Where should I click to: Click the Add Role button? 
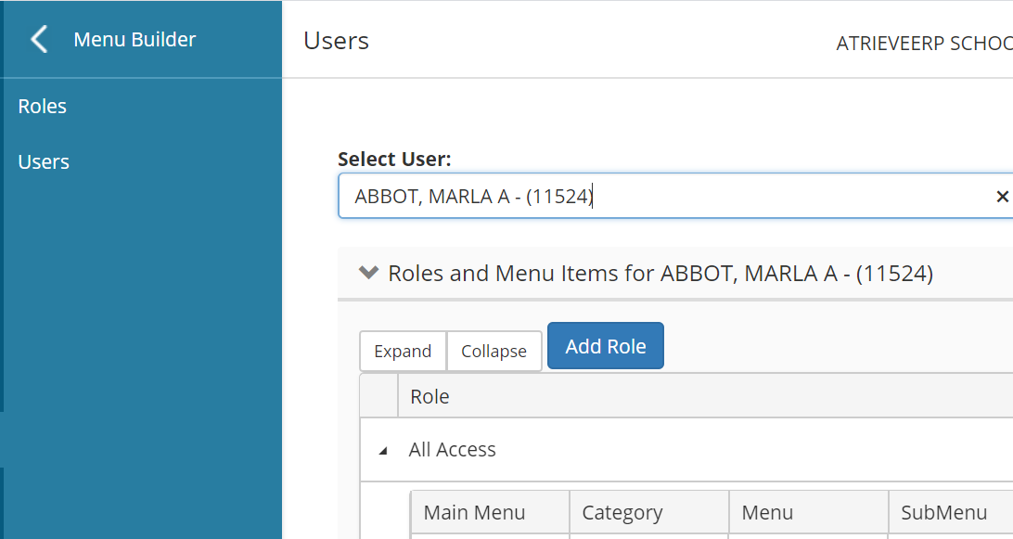click(x=605, y=346)
